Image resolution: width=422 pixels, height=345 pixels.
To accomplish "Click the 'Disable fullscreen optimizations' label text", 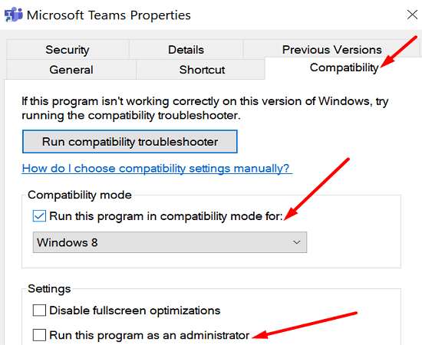I will [x=135, y=310].
